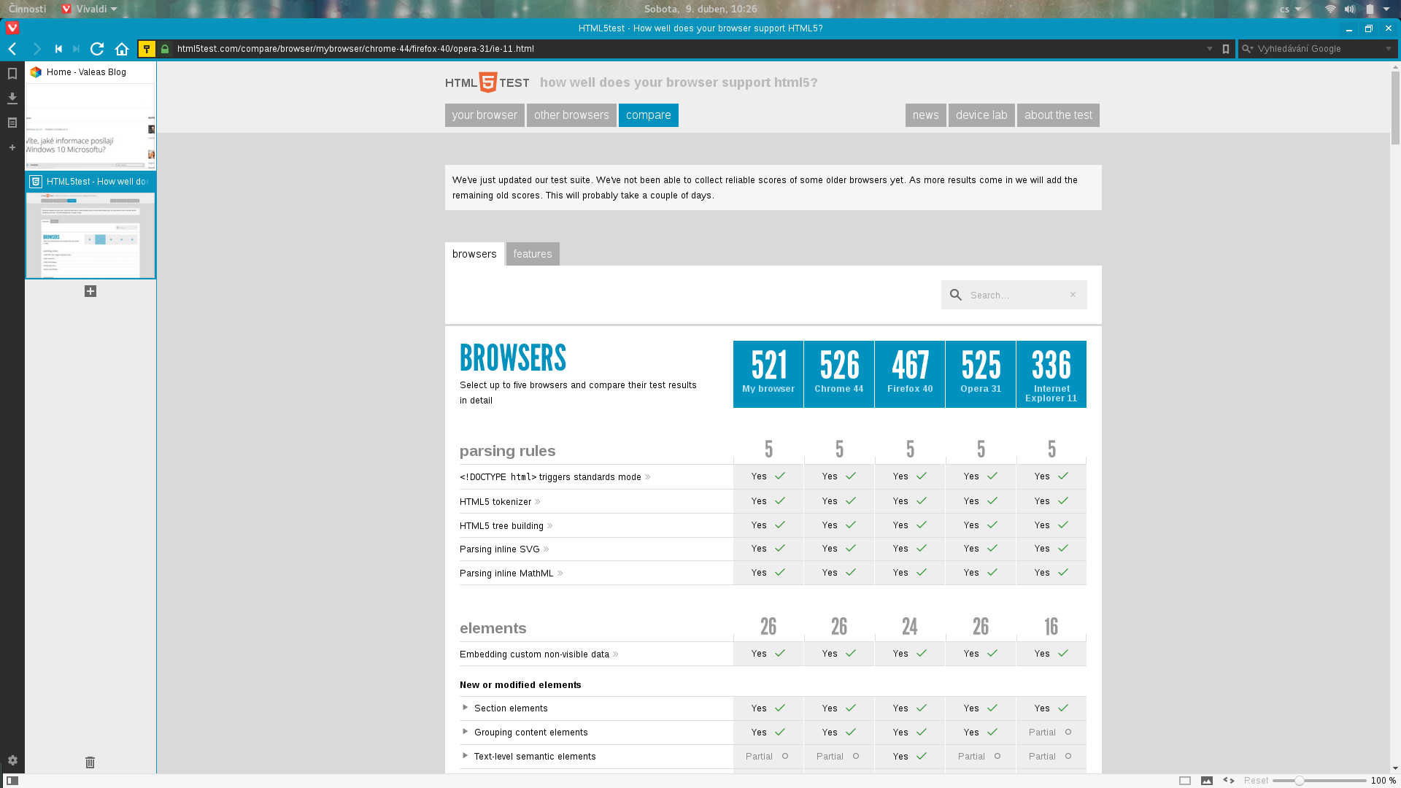Clear the page search box with the x

[1073, 295]
